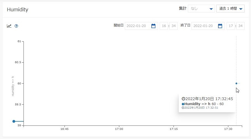Click the 終了日 date field 2022-01-20
251x139 pixels.
pos(208,26)
